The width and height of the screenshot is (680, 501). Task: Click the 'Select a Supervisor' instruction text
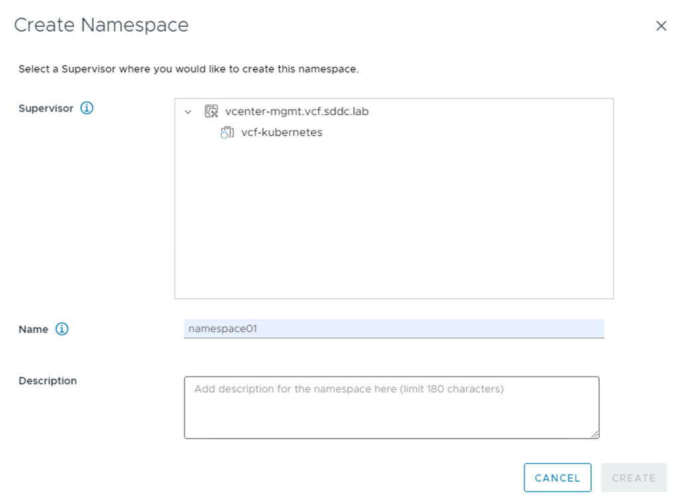click(189, 69)
